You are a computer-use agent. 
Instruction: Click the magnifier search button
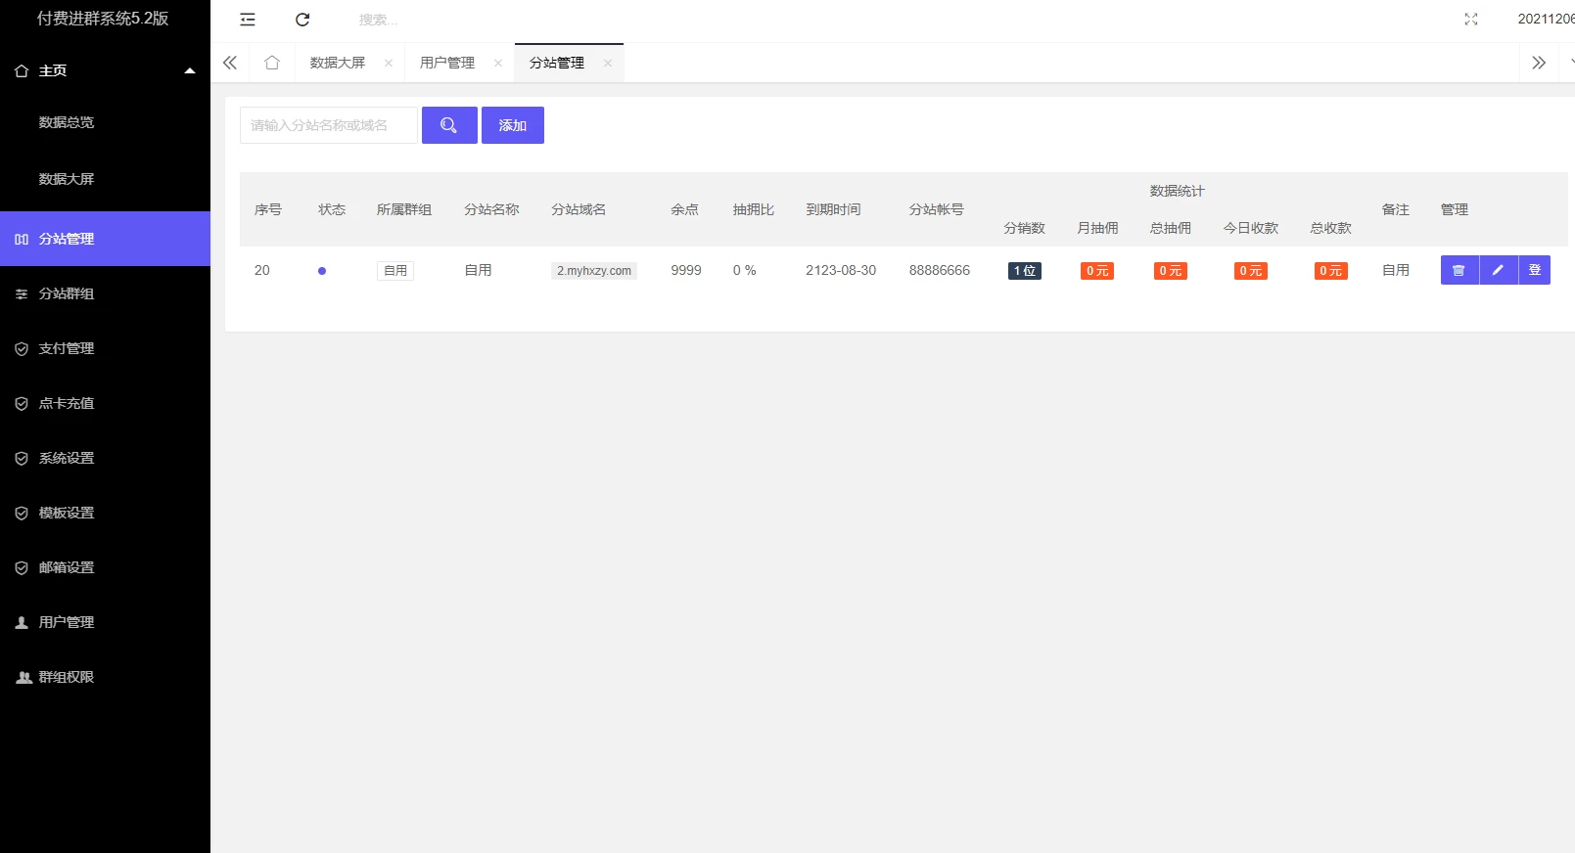[449, 125]
